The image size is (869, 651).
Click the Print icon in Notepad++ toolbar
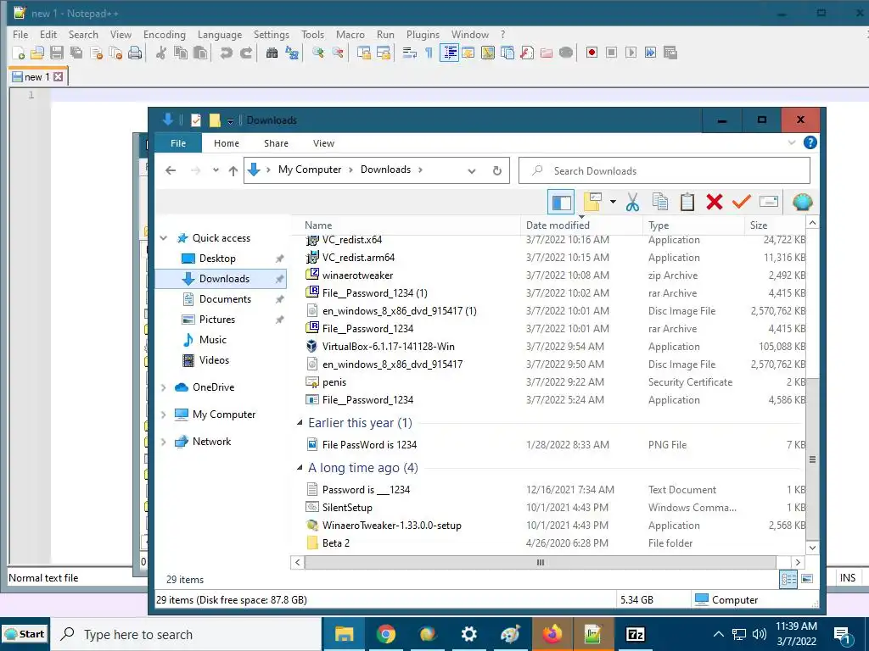coord(135,53)
